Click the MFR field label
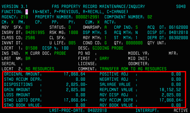The height and width of the screenshot is (113, 190). click(x=173, y=53)
